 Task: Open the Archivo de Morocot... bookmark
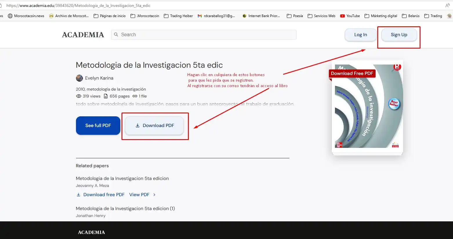(69, 16)
